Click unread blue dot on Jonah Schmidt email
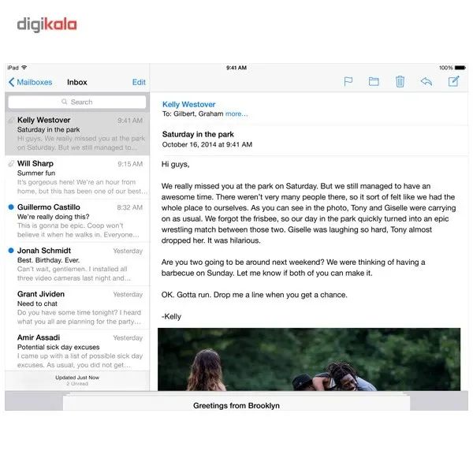The width and height of the screenshot is (473, 473). [x=11, y=251]
